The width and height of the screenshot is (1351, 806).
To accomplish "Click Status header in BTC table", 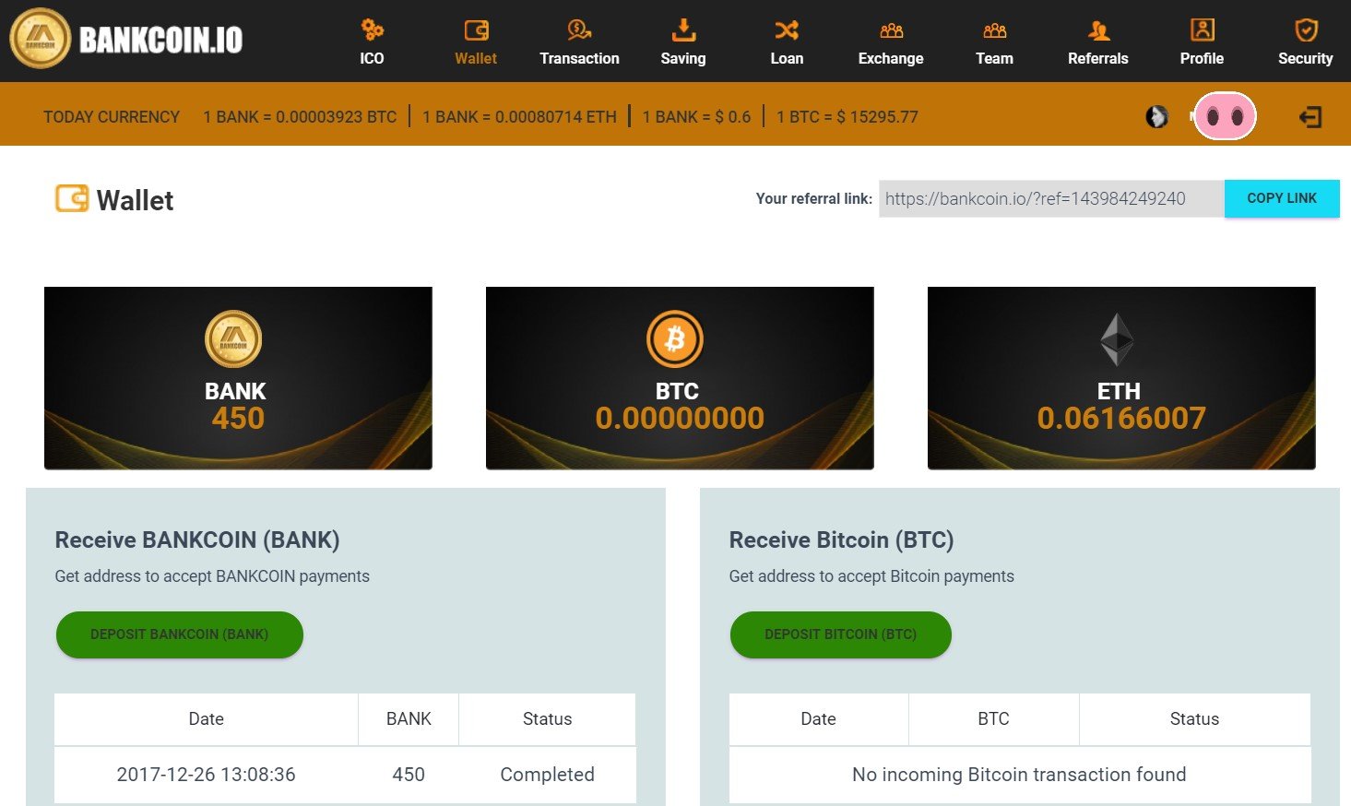I will click(x=1195, y=719).
